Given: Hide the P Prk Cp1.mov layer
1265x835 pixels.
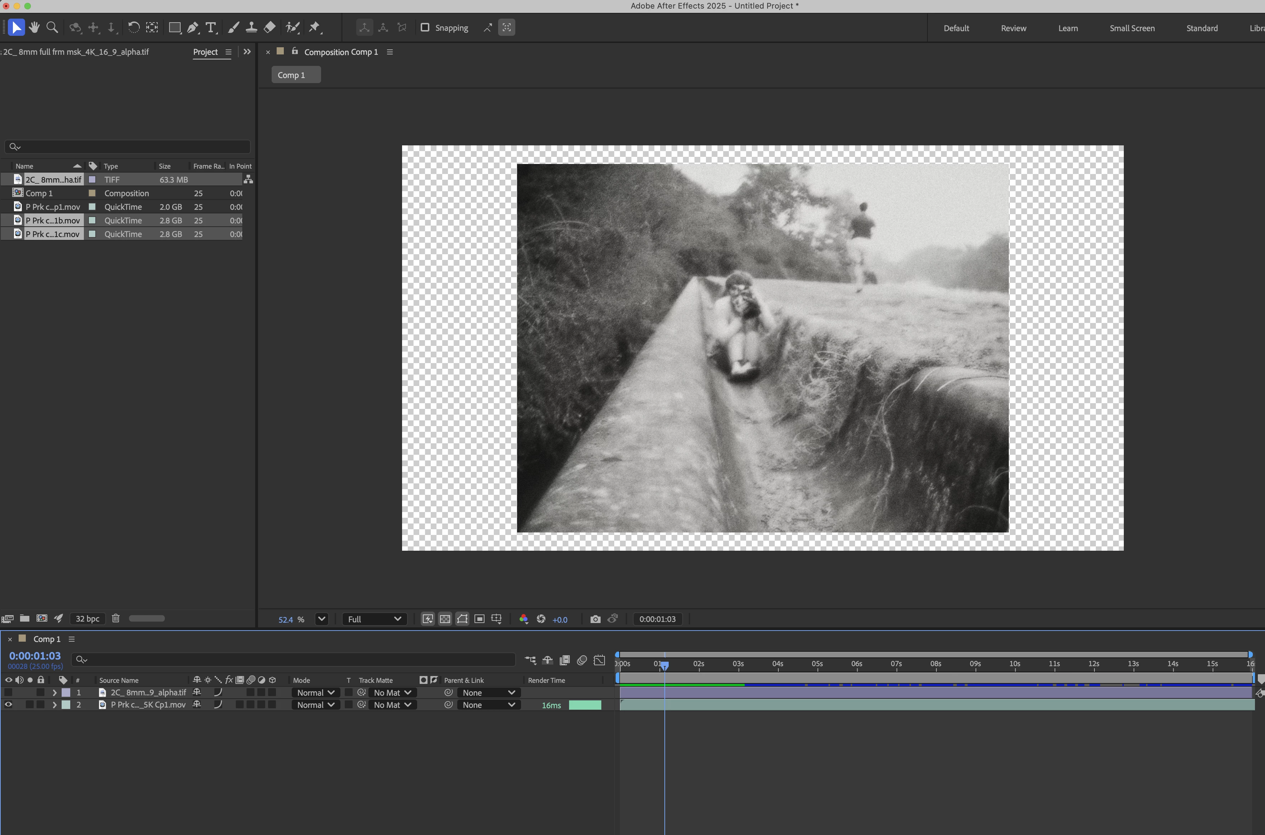Looking at the screenshot, I should pos(9,705).
